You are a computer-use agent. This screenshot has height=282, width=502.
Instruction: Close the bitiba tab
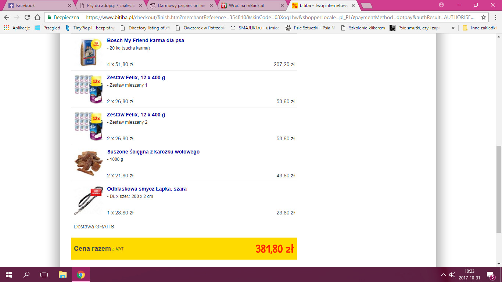[x=353, y=6]
